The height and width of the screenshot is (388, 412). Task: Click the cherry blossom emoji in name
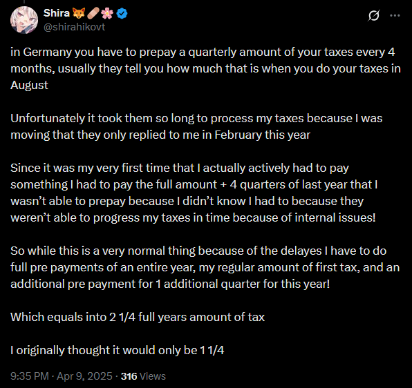tap(107, 13)
